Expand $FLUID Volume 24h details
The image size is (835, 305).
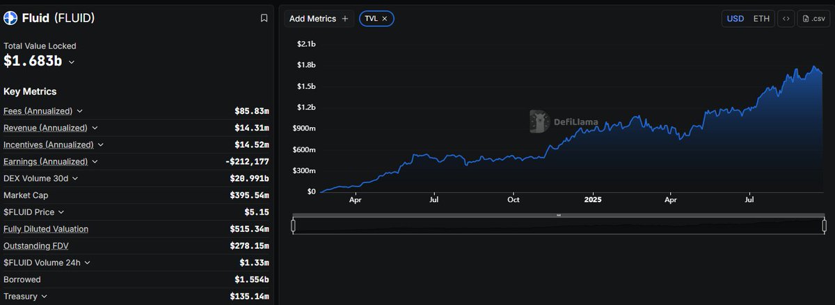86,263
